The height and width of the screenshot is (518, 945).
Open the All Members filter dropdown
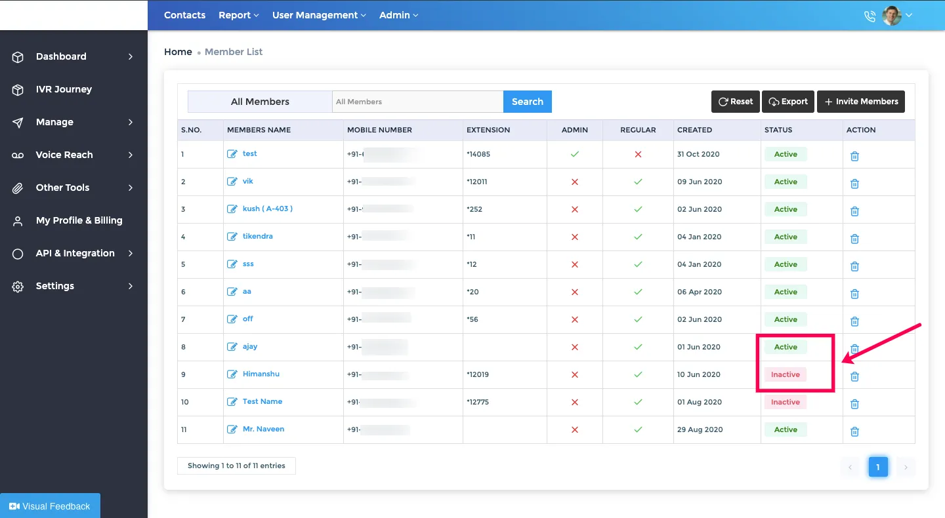coord(260,102)
